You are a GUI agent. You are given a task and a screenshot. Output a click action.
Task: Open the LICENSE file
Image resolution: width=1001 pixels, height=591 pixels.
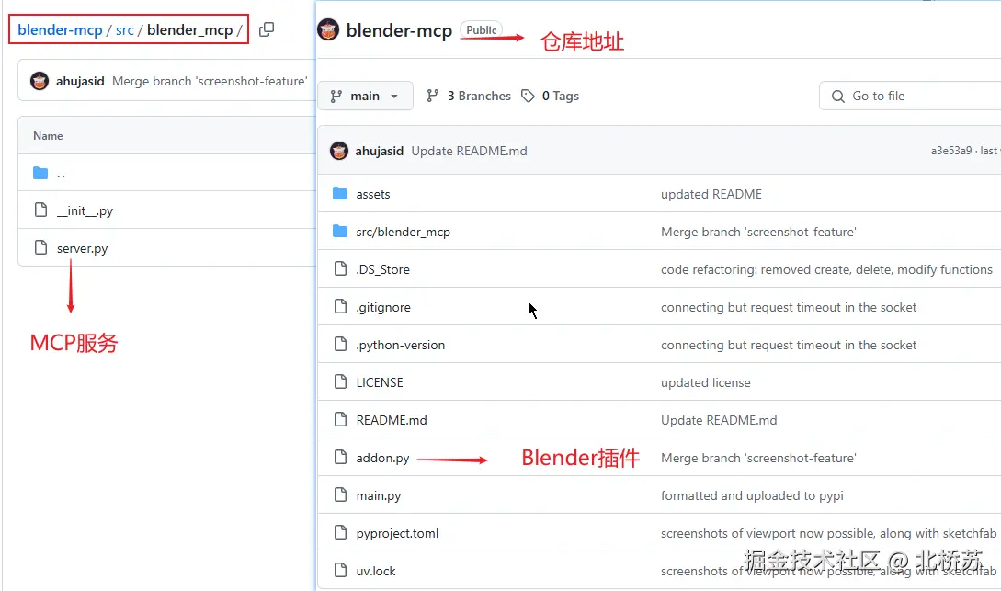click(380, 382)
